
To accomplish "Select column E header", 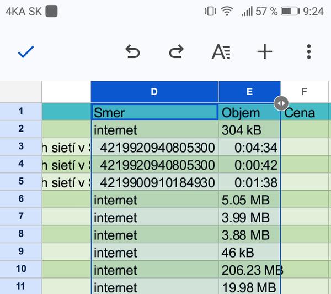I will [249, 92].
